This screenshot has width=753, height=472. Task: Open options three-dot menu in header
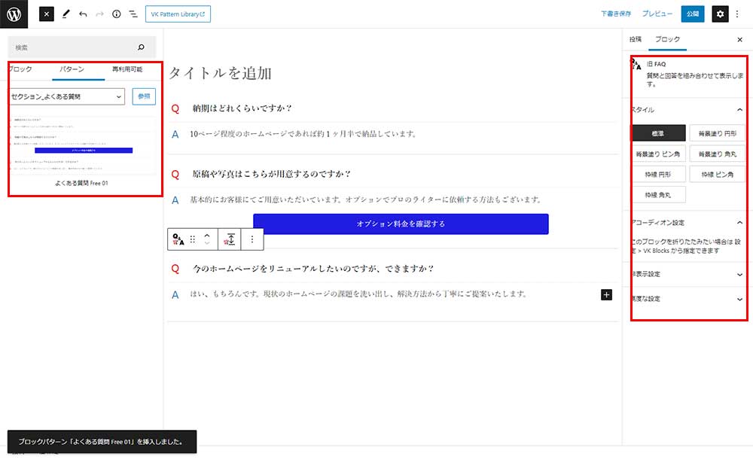tap(737, 14)
